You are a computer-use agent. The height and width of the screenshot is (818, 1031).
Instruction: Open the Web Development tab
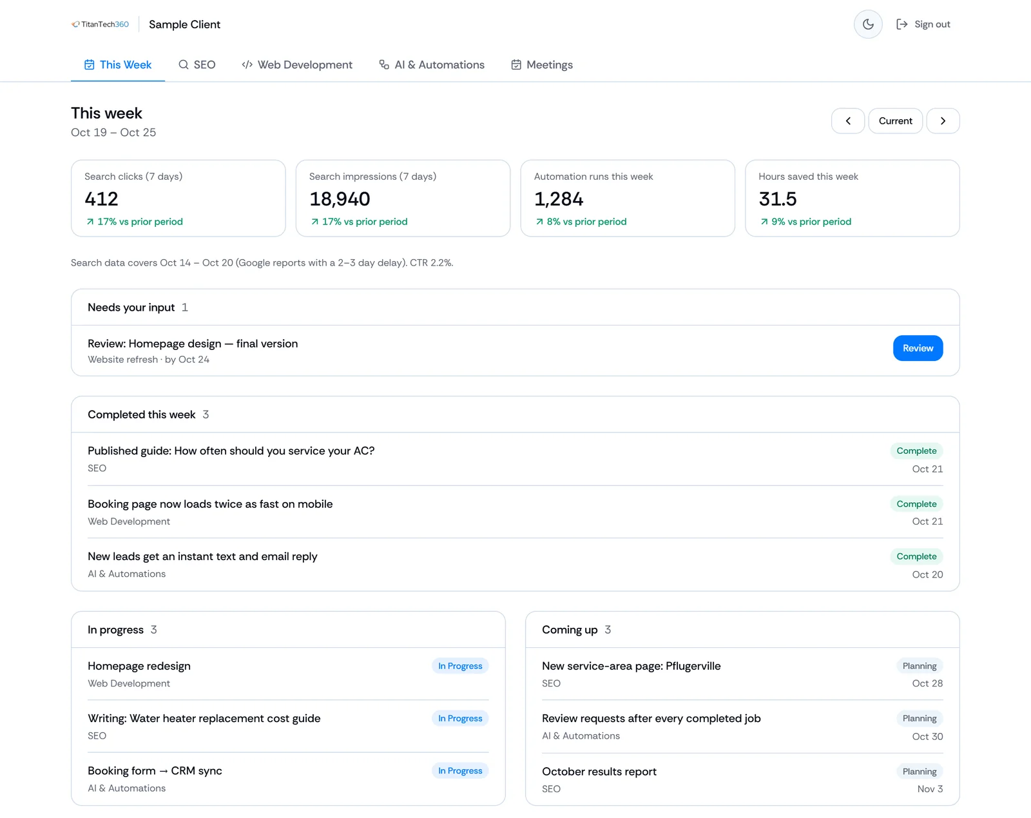click(x=297, y=65)
